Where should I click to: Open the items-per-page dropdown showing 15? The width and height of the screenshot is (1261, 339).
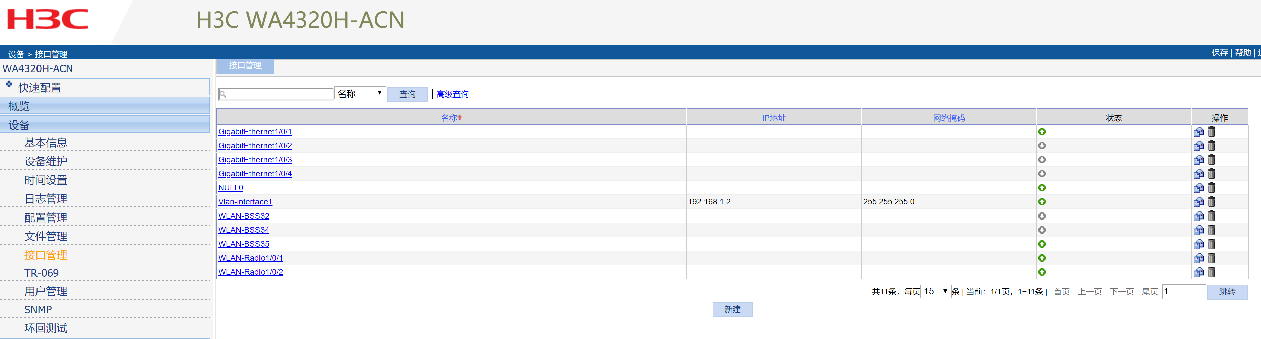pyautogui.click(x=936, y=291)
